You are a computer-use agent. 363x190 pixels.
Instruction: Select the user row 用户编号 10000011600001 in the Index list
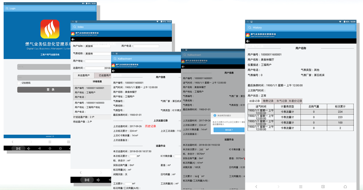click(92, 93)
